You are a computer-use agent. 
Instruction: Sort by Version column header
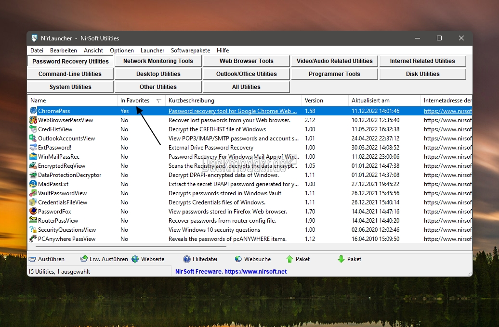point(325,101)
